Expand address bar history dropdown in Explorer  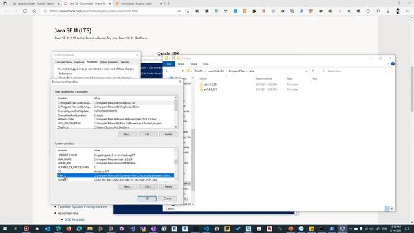[306, 71]
